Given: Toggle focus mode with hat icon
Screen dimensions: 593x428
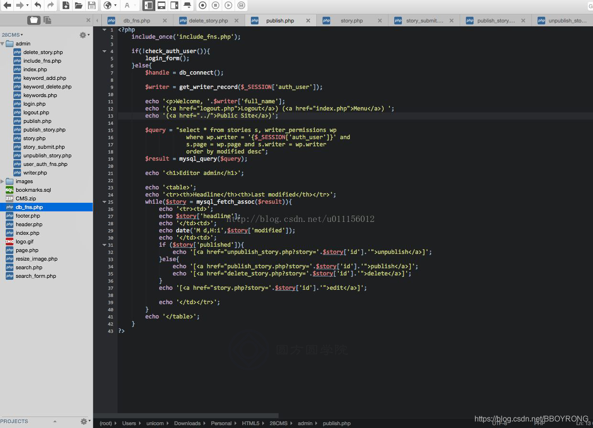Looking at the screenshot, I should click(187, 5).
